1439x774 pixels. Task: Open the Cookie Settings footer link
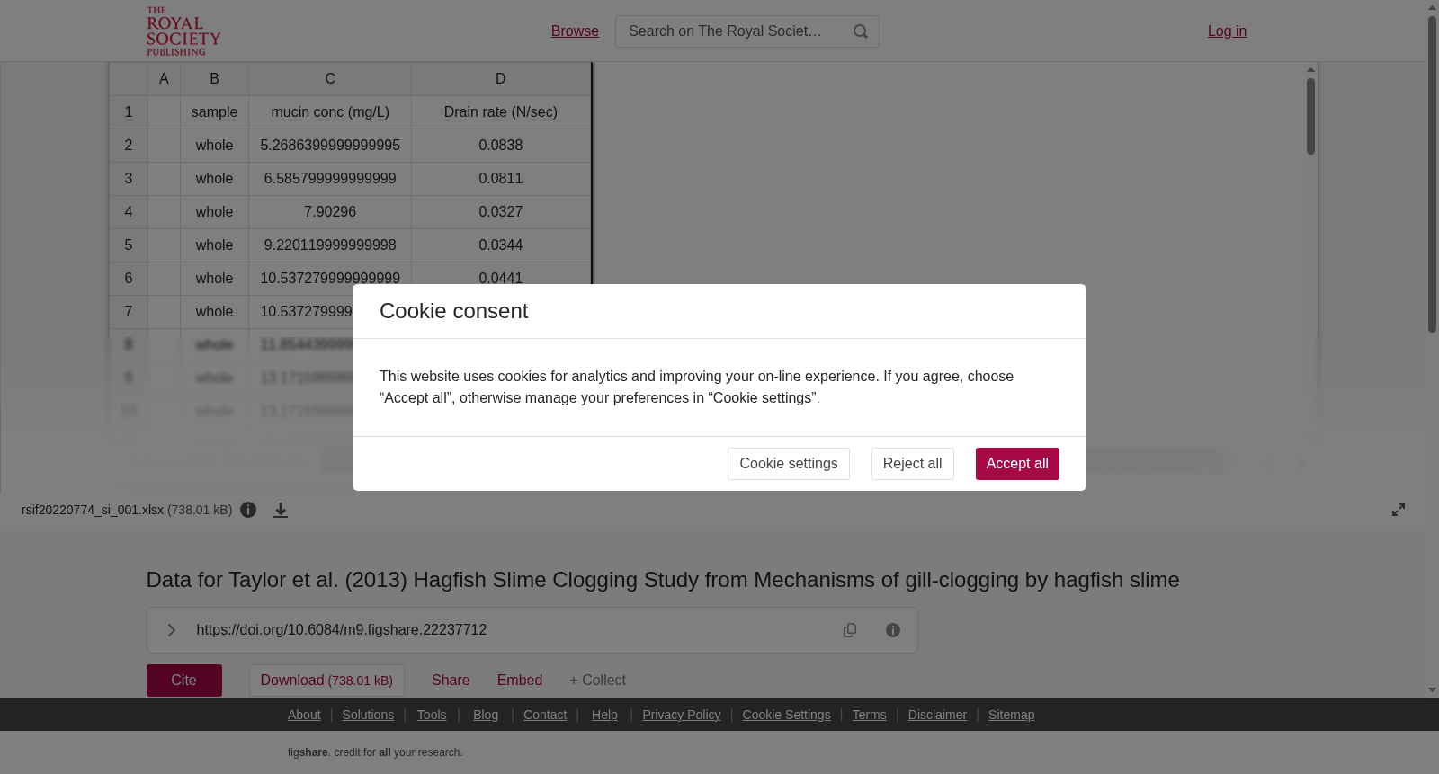coord(786,715)
